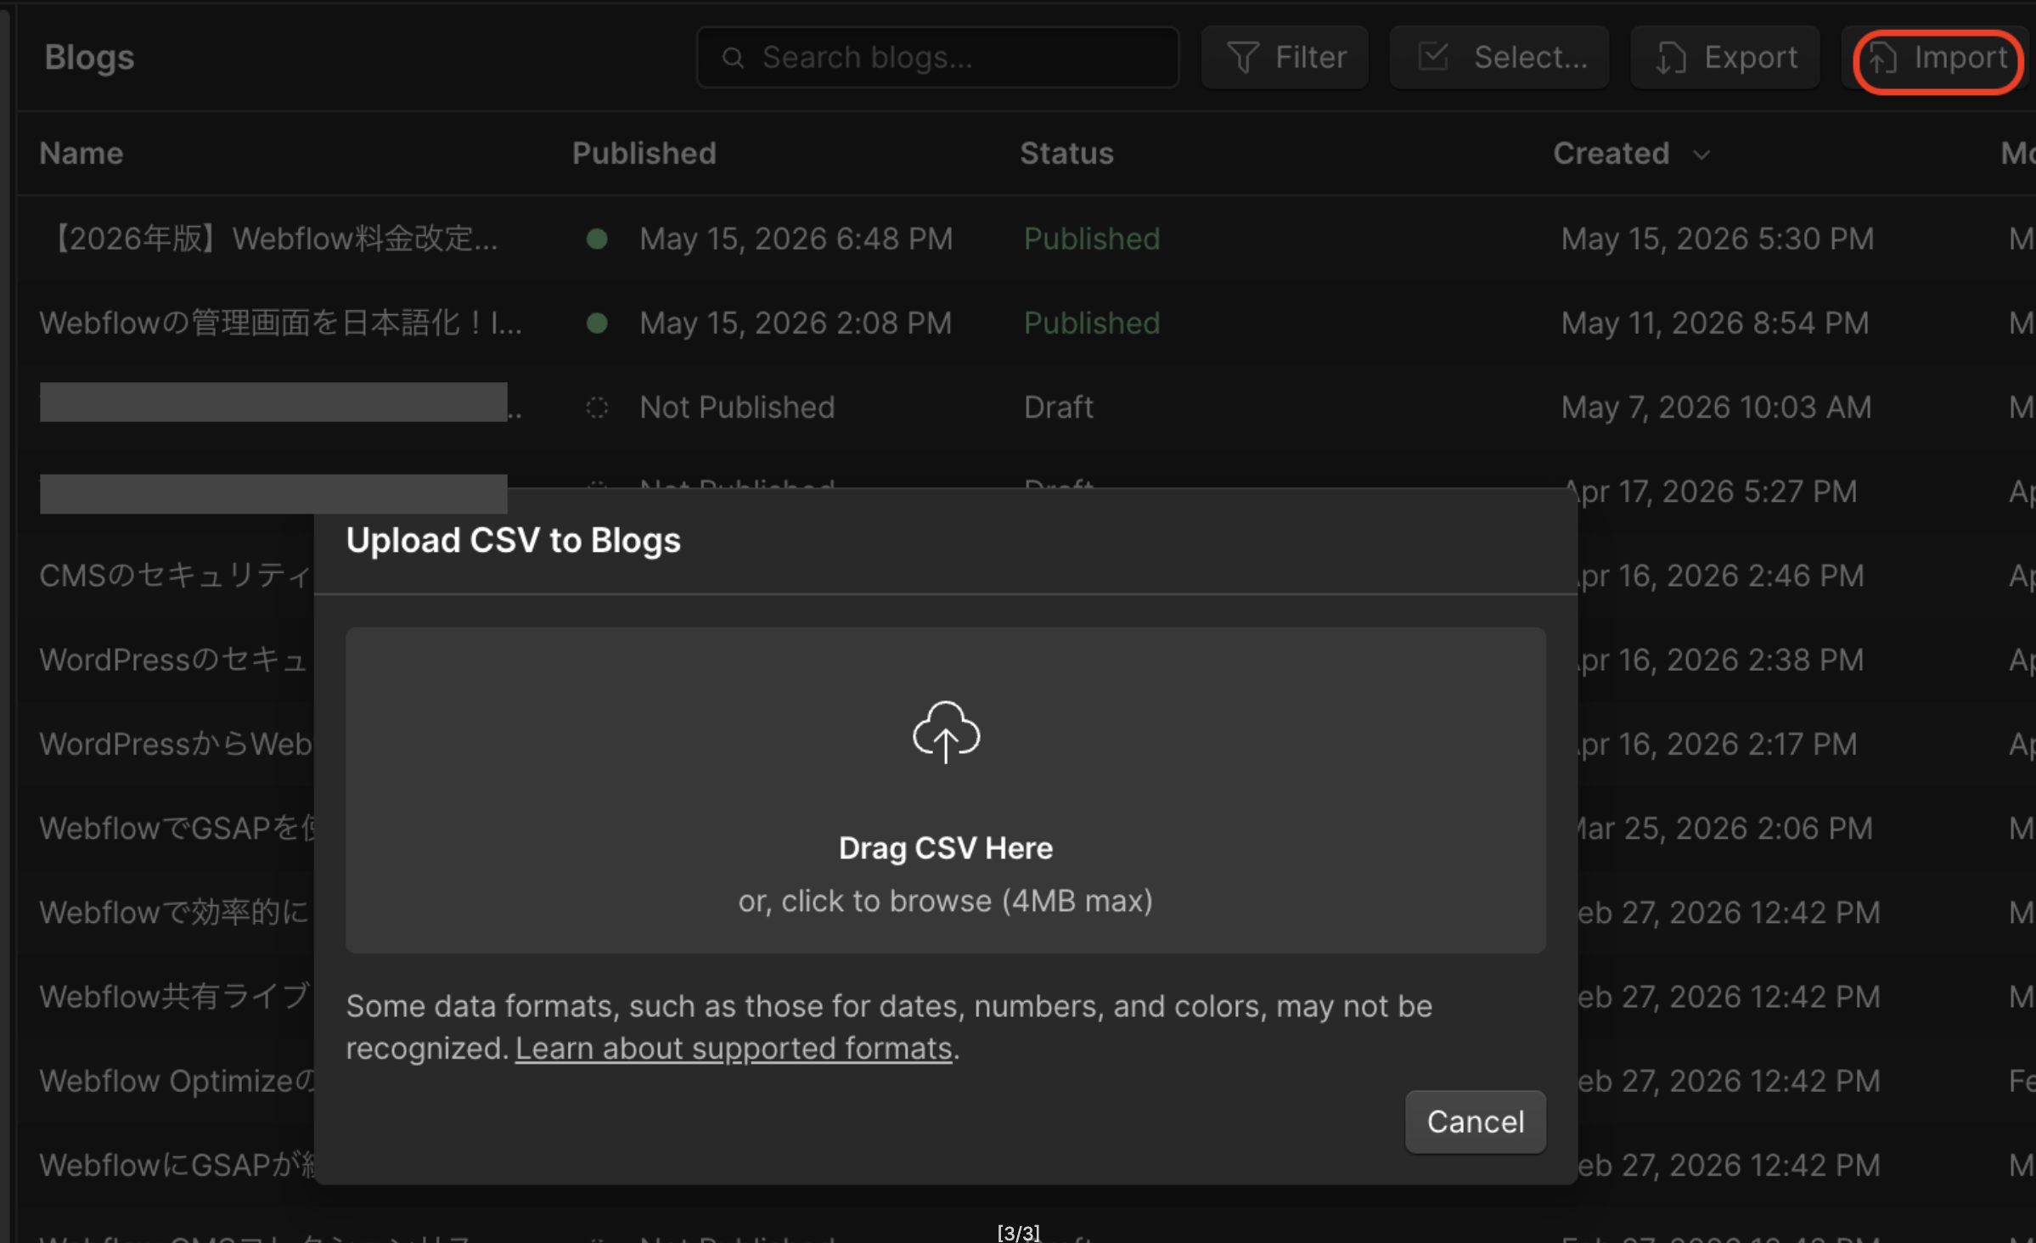Open the Webflowの管理画面を日本語化 blog row
This screenshot has height=1243, width=2036.
click(x=1026, y=323)
